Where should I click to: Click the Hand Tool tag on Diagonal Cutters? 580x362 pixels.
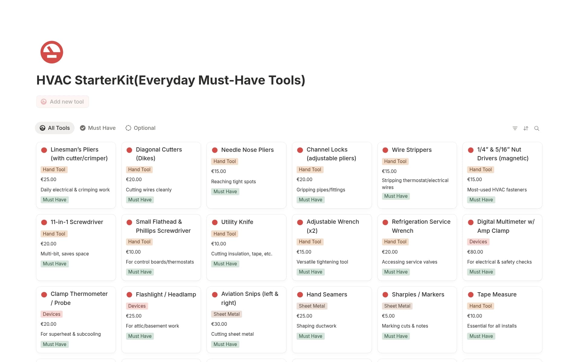tap(139, 169)
